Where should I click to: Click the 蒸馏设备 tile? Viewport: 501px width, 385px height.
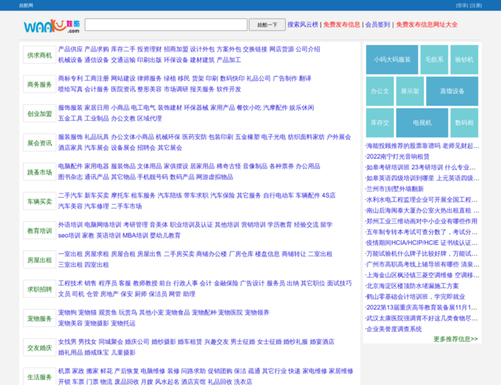[452, 91]
